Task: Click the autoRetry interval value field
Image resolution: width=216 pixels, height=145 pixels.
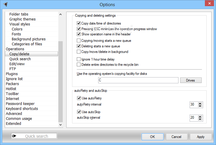Action: pyautogui.click(x=194, y=105)
